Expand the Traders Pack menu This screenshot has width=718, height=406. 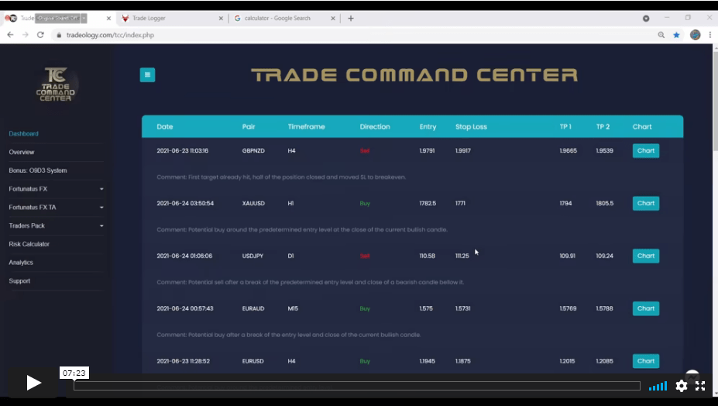(x=54, y=225)
